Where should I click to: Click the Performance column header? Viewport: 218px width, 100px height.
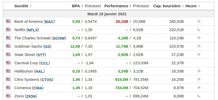tap(116, 6)
